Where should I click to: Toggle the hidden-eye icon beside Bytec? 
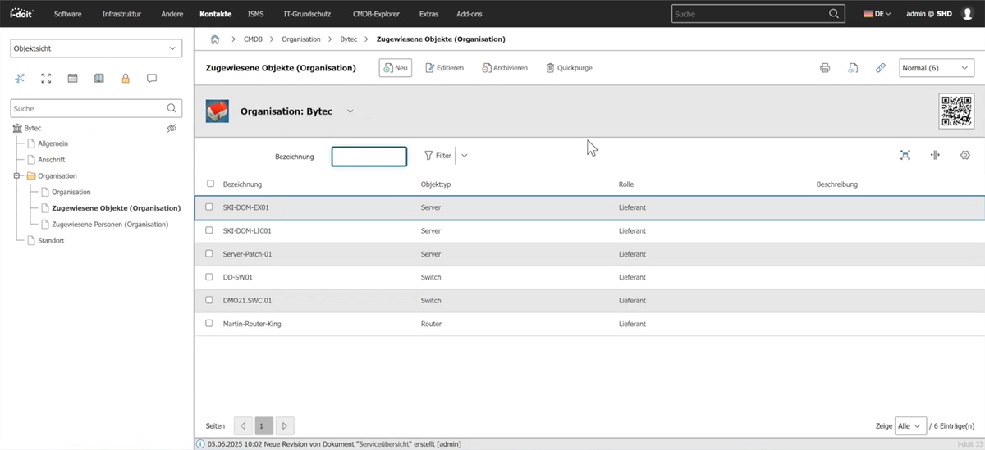coord(172,129)
